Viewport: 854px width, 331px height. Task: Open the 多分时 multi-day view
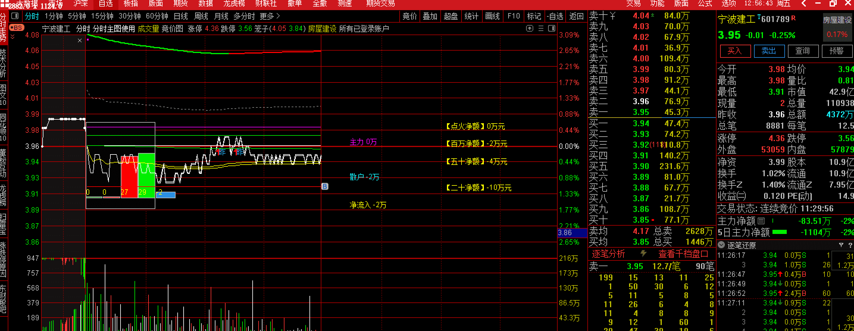point(244,16)
